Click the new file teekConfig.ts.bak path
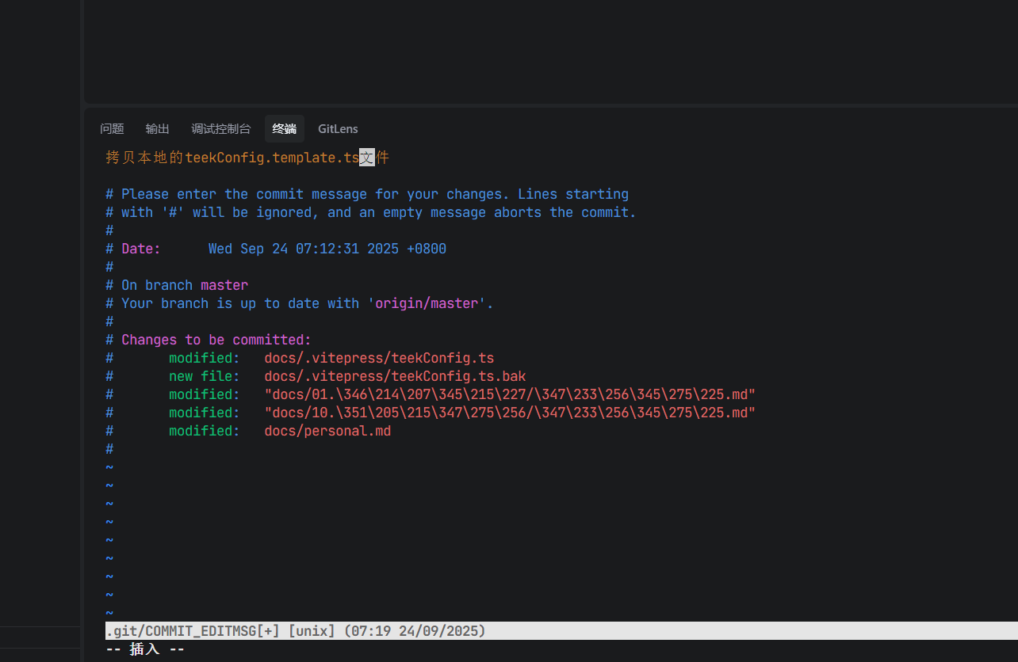Image resolution: width=1018 pixels, height=662 pixels. coord(395,376)
